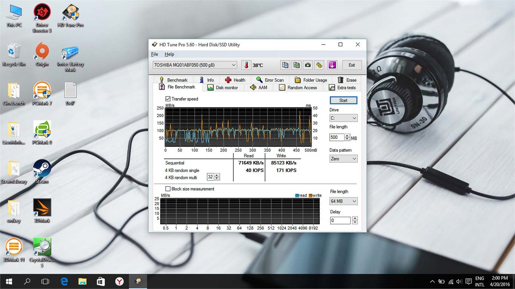Edit the 500 MB file length field
Viewport: 515px width, 289px height.
tap(338, 137)
